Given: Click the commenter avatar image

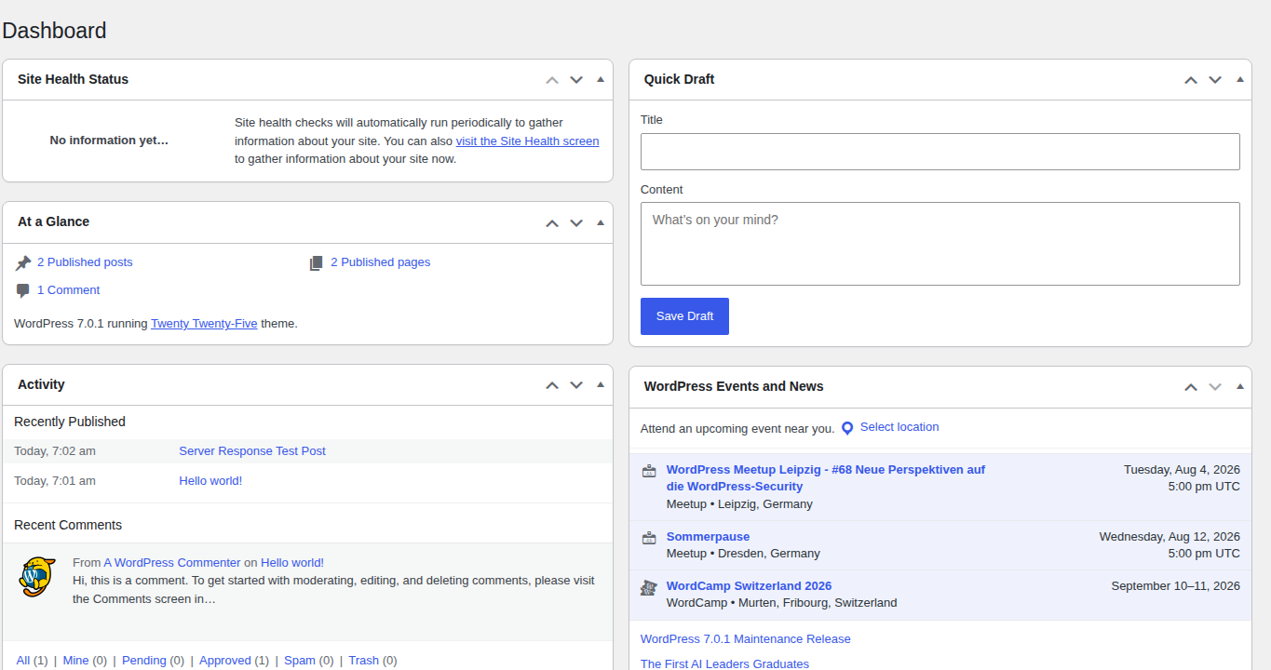Looking at the screenshot, I should coord(37,577).
